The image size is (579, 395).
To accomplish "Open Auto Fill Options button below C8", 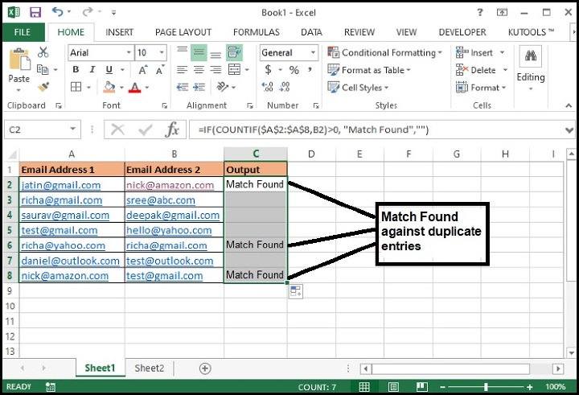I will coord(295,291).
